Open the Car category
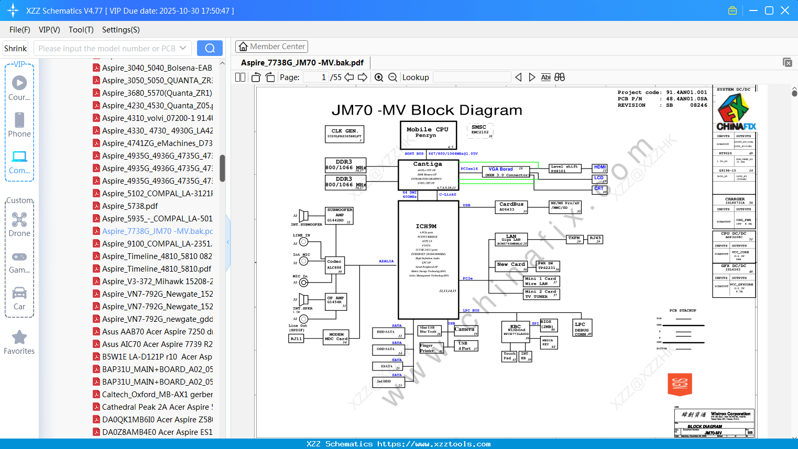 (19, 298)
